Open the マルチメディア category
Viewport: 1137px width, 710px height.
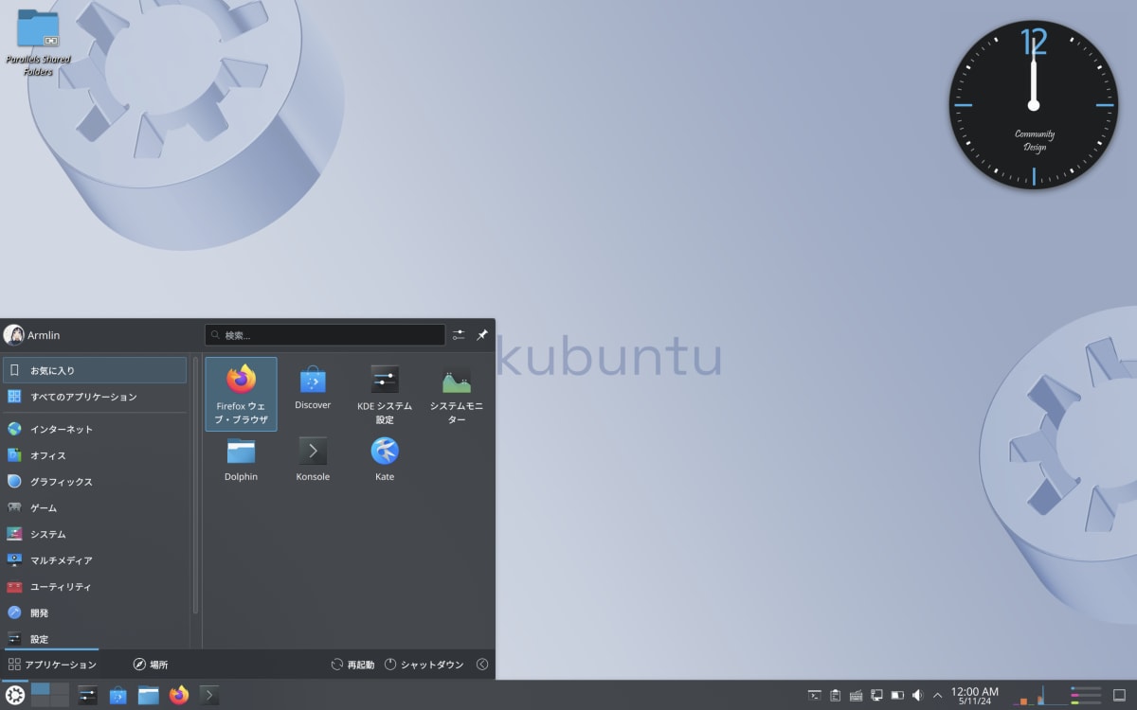95,560
